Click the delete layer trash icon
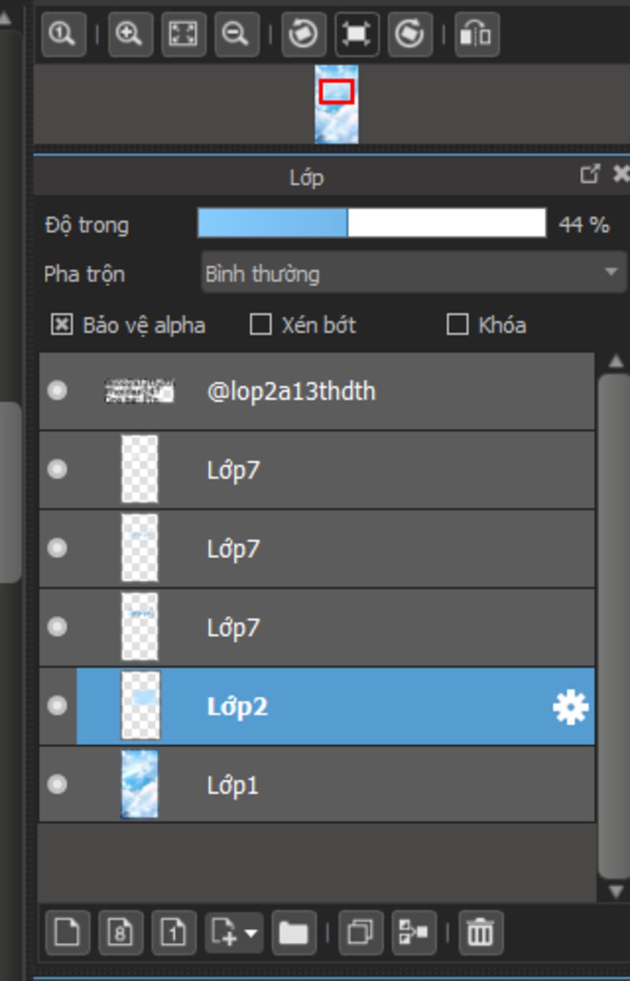 480,932
